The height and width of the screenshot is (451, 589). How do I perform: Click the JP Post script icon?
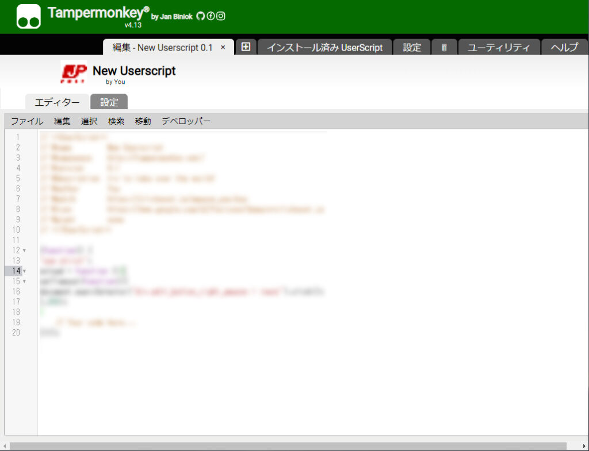74,72
